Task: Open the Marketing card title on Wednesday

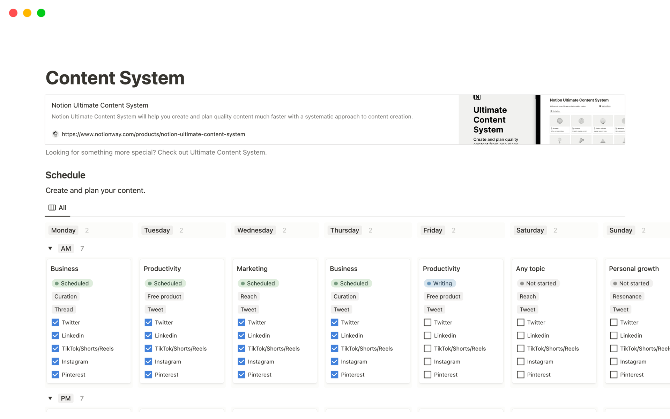Action: [252, 269]
